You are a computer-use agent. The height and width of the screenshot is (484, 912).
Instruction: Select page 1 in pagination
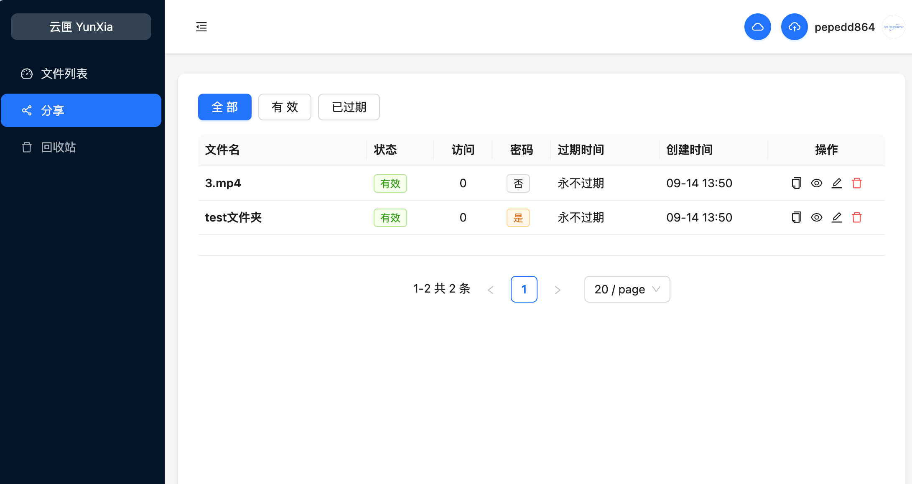524,289
